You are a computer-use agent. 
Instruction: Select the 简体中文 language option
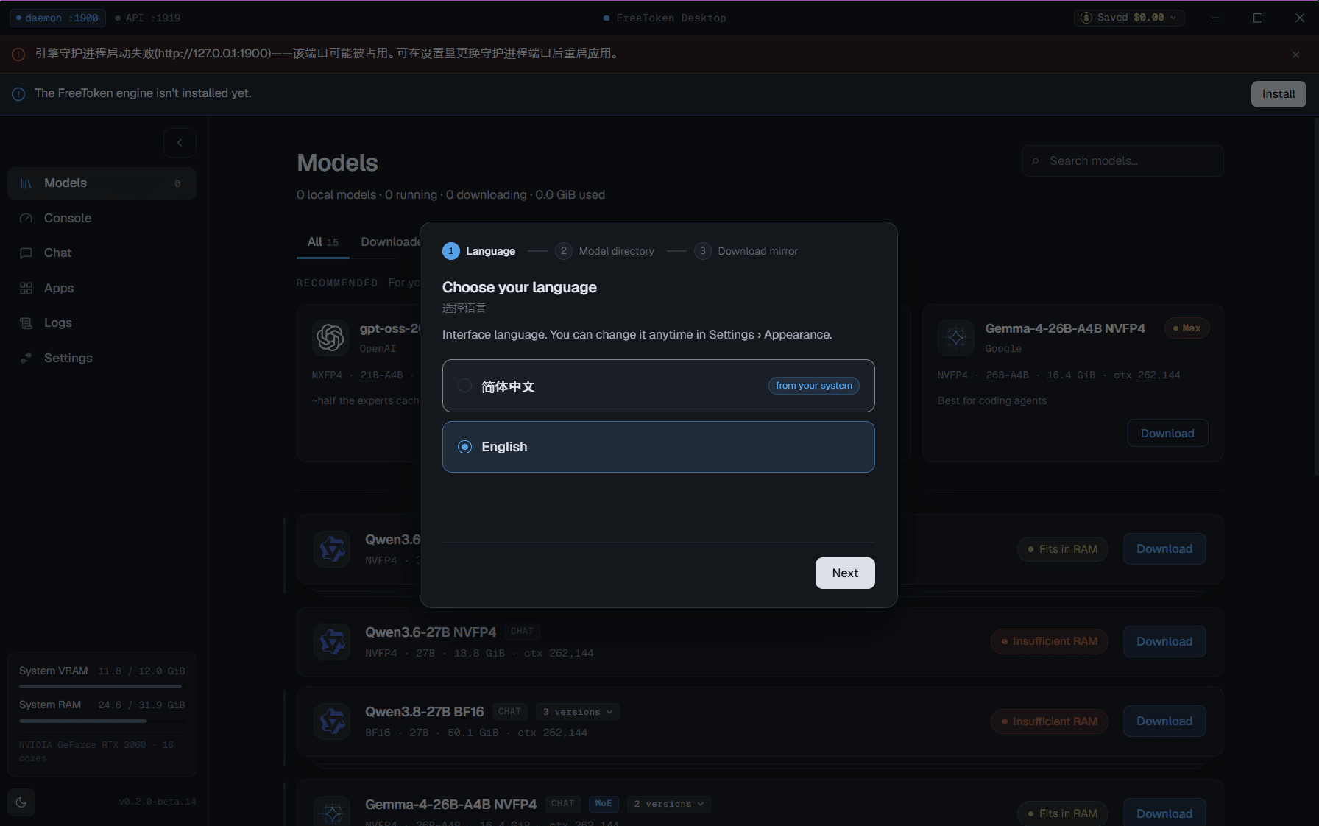[659, 386]
